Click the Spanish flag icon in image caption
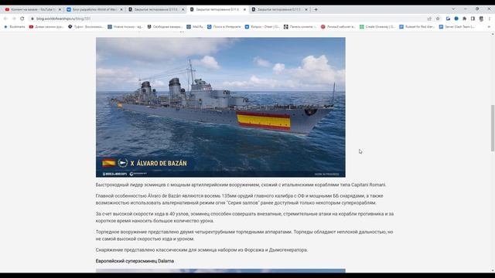This screenshot has width=495, height=278. [108, 163]
